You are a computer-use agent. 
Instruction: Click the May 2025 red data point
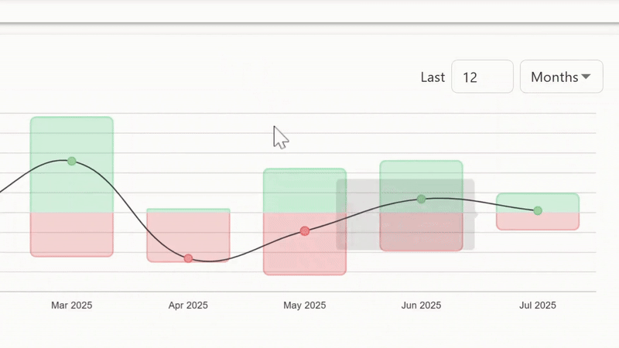pos(304,231)
